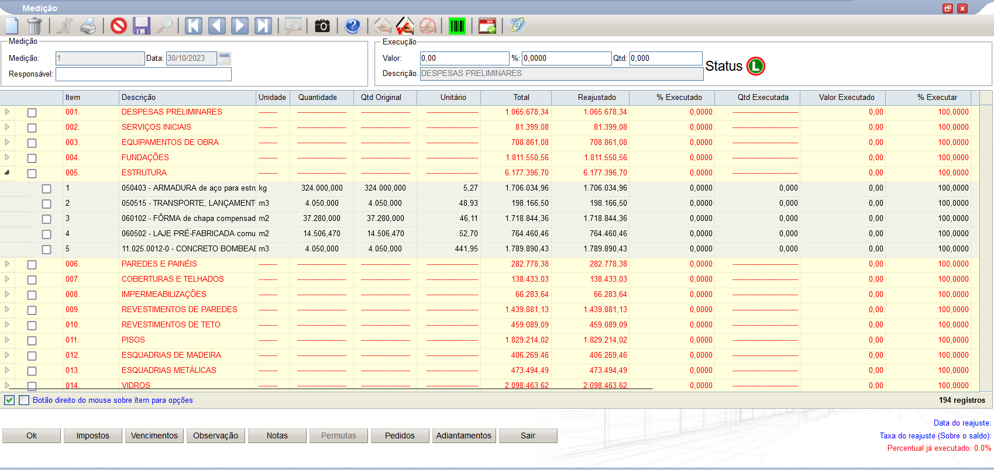The image size is (994, 470).
Task: Expand the 002 SERVIÇOS INICIAIS group
Action: point(7,127)
